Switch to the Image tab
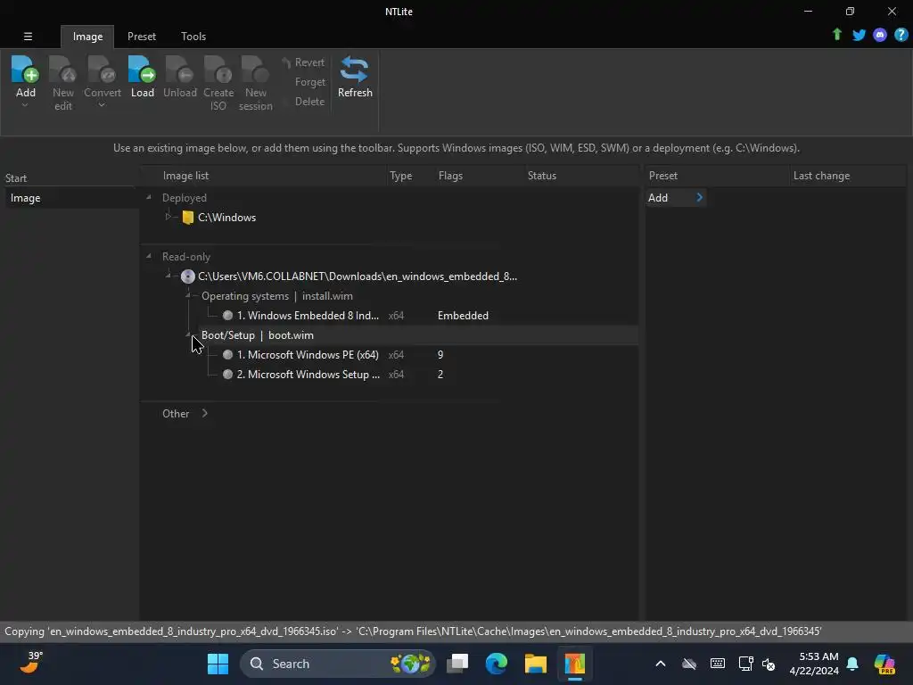This screenshot has height=685, width=913. click(x=87, y=37)
